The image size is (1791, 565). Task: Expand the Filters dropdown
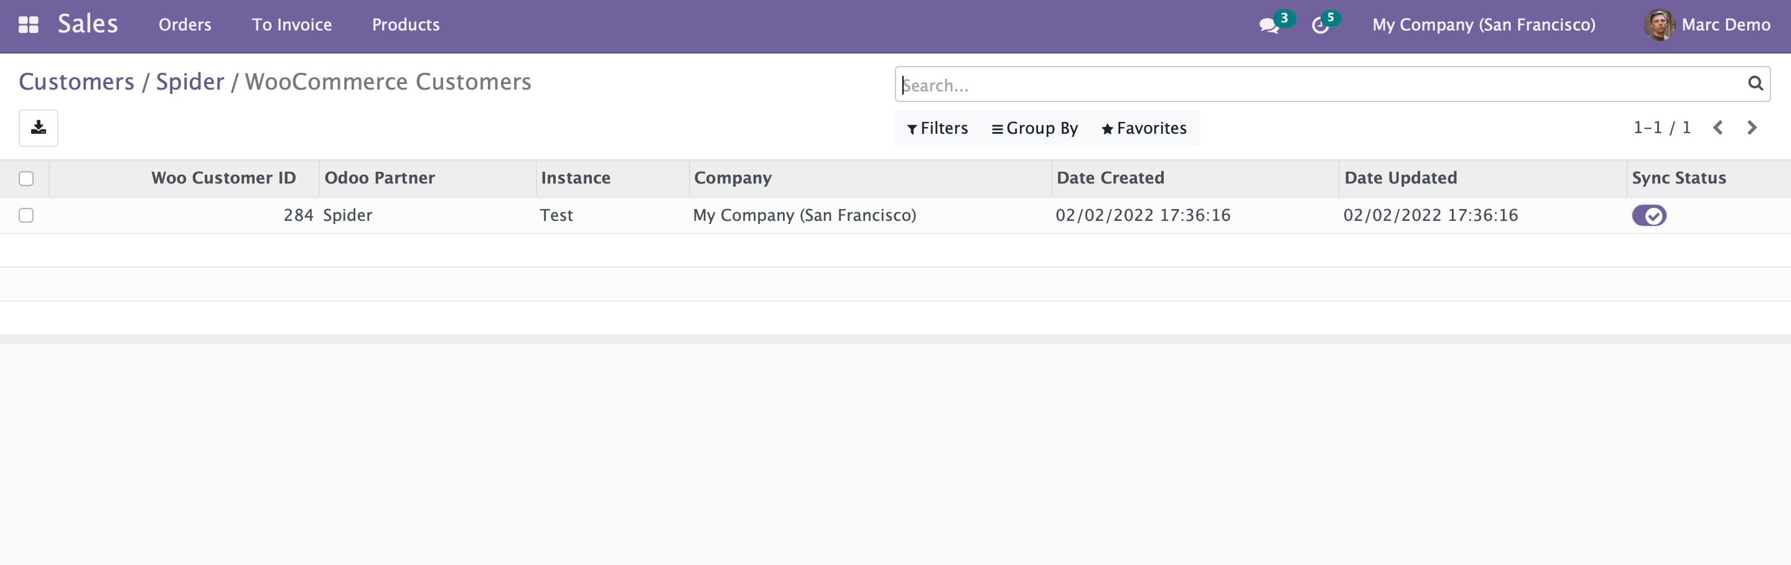tap(937, 129)
